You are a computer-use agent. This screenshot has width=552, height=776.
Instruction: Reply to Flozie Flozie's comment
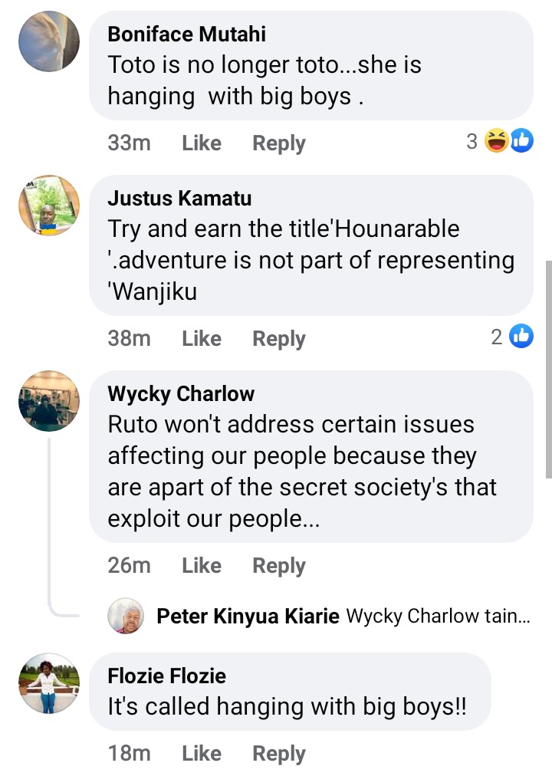279,753
